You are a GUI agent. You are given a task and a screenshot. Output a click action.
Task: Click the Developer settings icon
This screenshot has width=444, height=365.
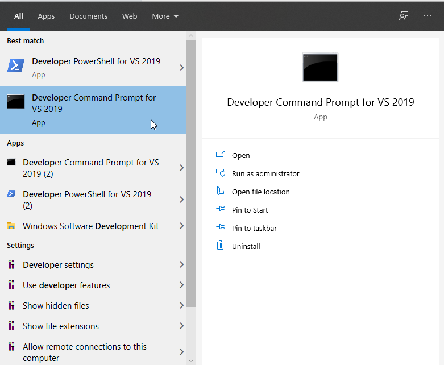pos(11,264)
